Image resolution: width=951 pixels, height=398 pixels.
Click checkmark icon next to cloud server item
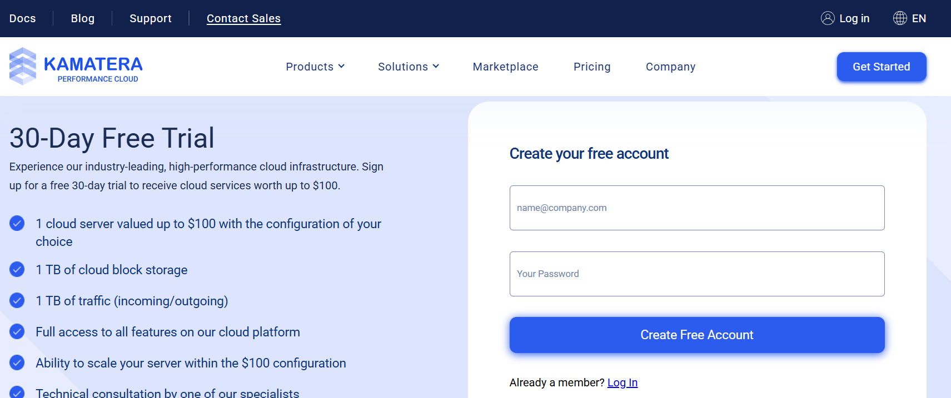point(17,223)
